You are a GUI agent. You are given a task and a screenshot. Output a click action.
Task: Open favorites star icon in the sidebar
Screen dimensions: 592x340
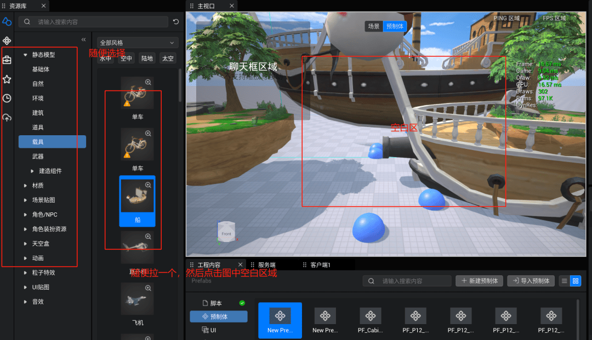click(x=7, y=79)
